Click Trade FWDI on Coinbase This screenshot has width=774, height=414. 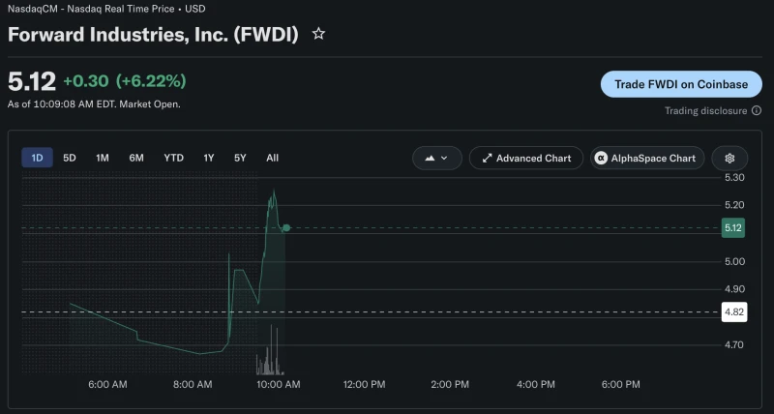(681, 84)
